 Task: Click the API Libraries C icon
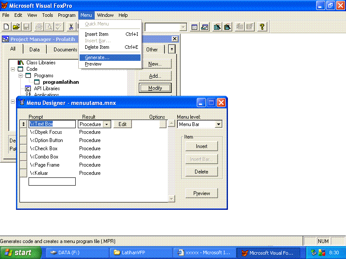coord(28,88)
